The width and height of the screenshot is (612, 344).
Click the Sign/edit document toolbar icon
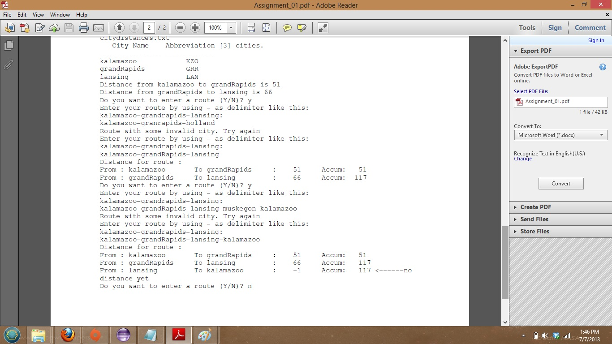click(39, 28)
